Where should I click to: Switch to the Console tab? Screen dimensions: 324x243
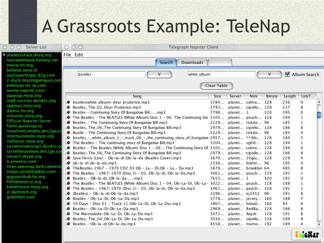point(220,62)
